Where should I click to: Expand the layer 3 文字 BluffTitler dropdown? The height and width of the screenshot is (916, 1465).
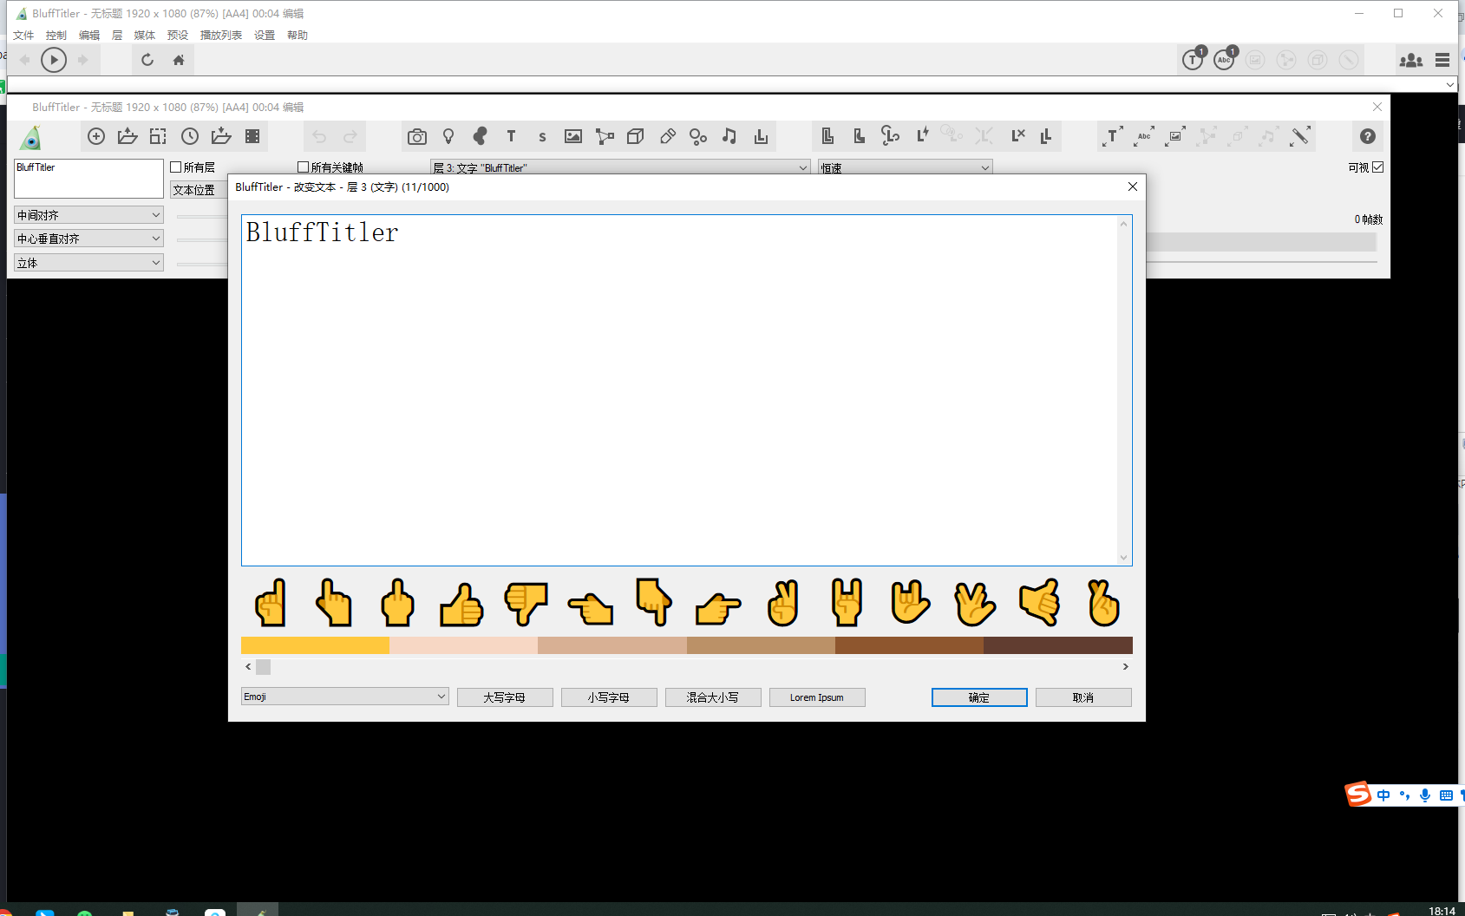coord(620,167)
